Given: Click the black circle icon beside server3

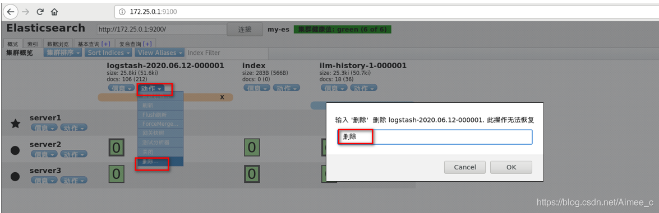Looking at the screenshot, I should (x=15, y=177).
